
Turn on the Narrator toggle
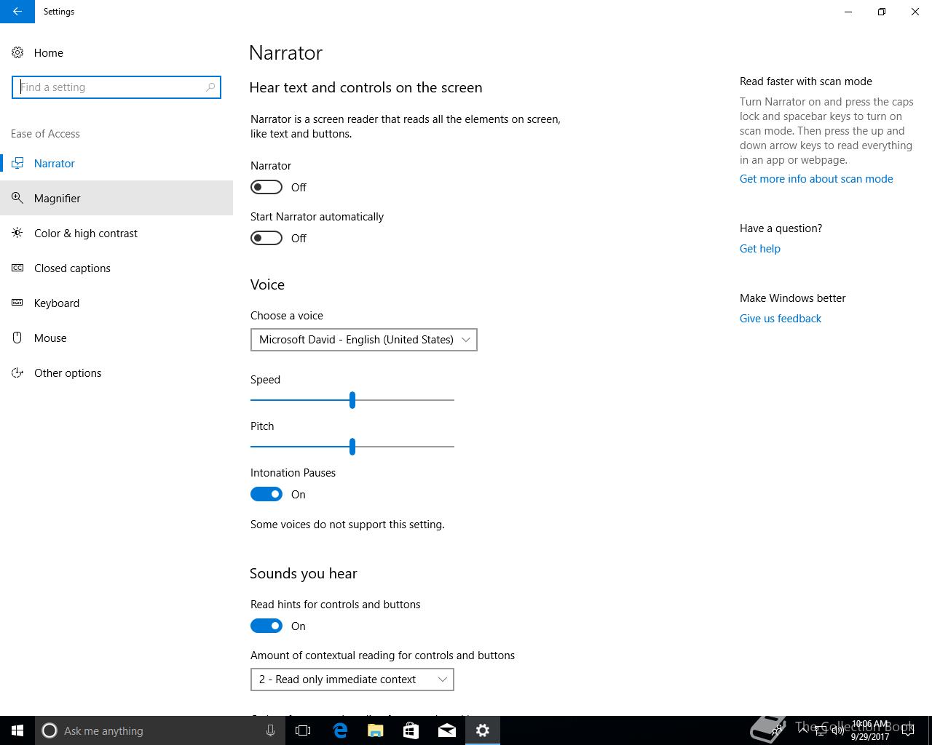point(266,187)
